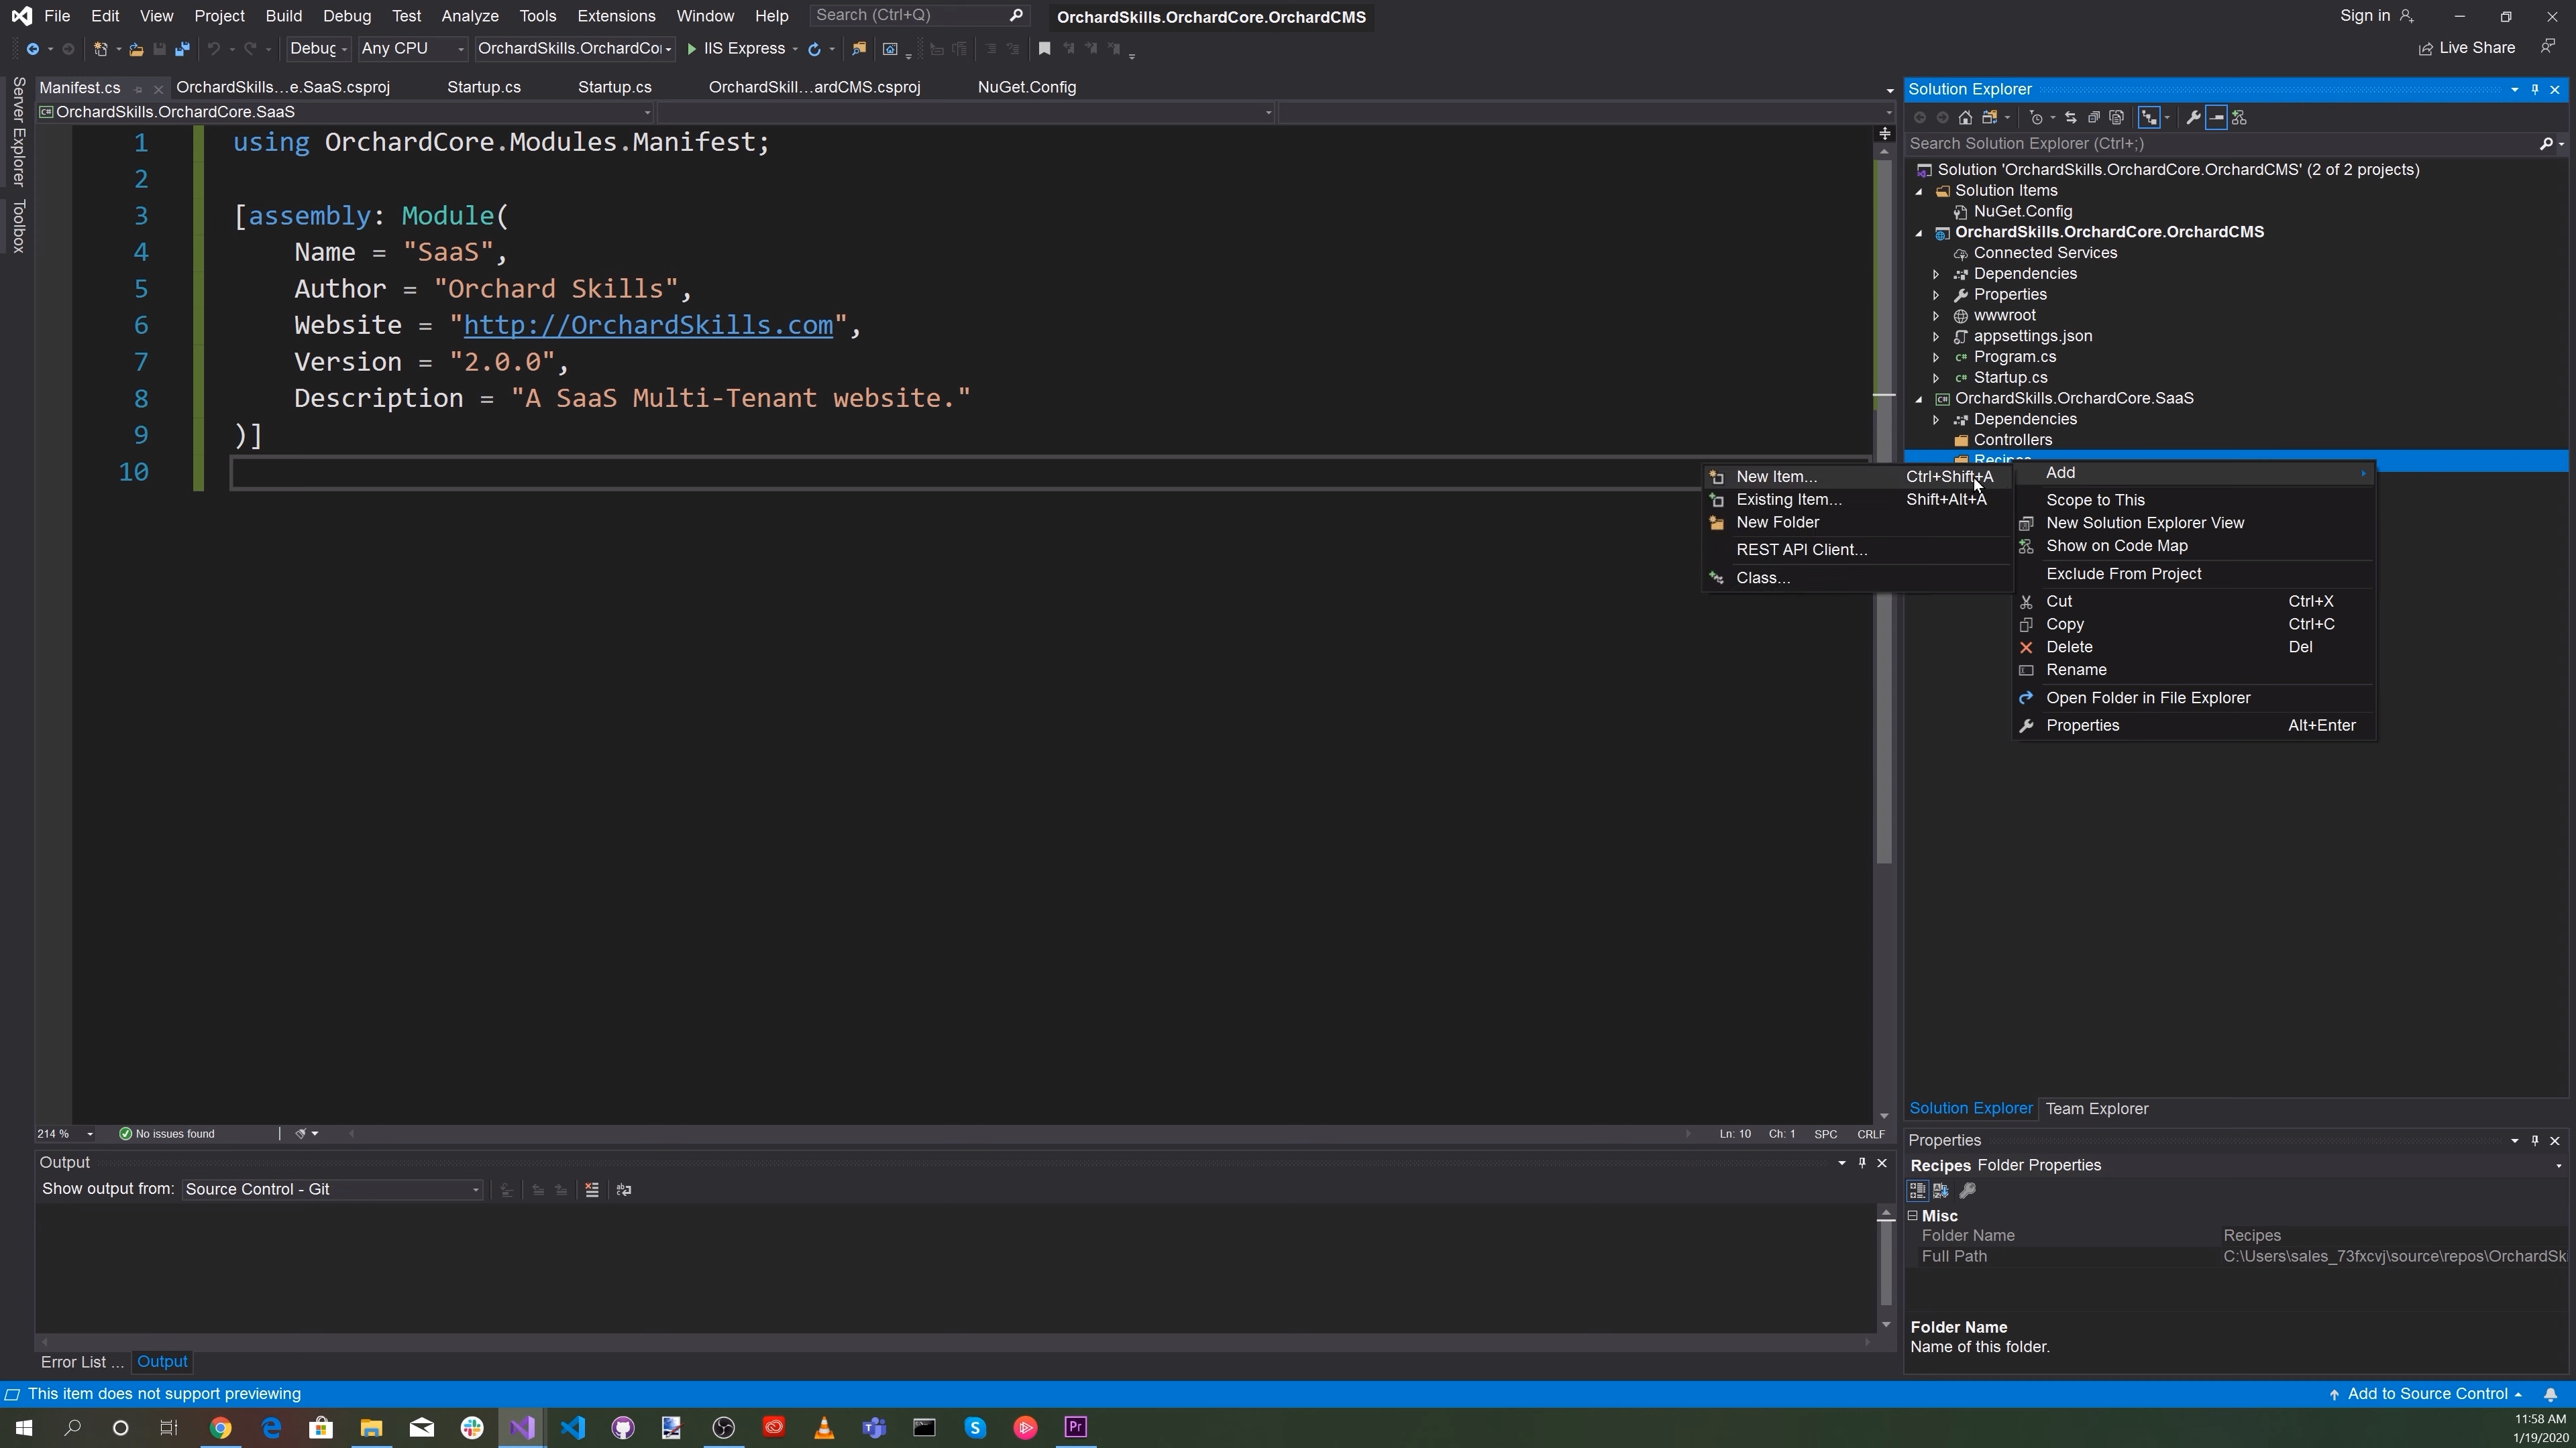Select Controllers folder in Solution Explorer

coord(2013,440)
